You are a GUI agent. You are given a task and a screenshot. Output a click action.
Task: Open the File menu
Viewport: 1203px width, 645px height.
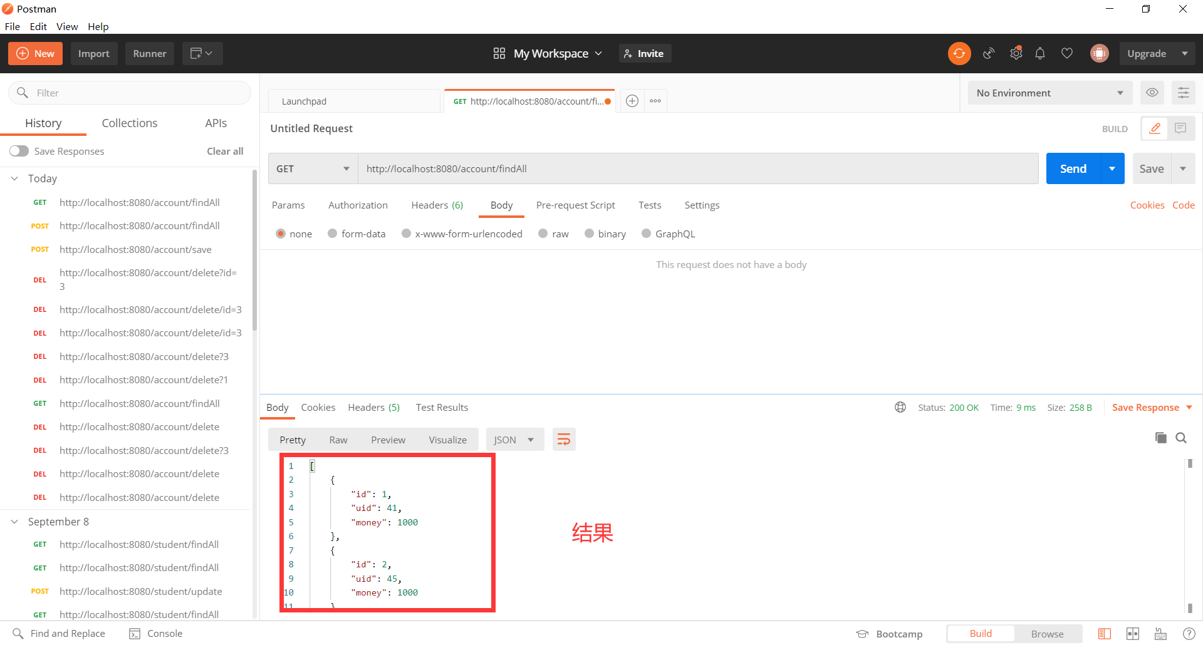(x=12, y=26)
